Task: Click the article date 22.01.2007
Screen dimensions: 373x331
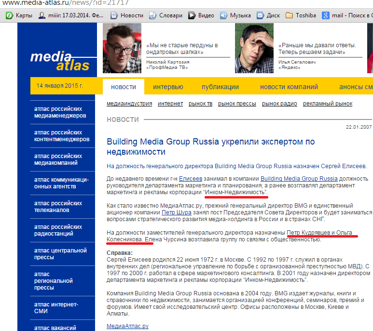Action: coord(359,127)
